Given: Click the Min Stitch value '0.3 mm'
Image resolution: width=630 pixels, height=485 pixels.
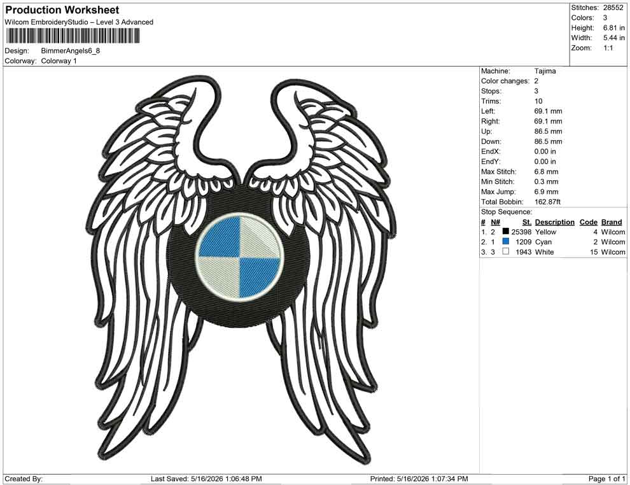Looking at the screenshot, I should coord(547,181).
